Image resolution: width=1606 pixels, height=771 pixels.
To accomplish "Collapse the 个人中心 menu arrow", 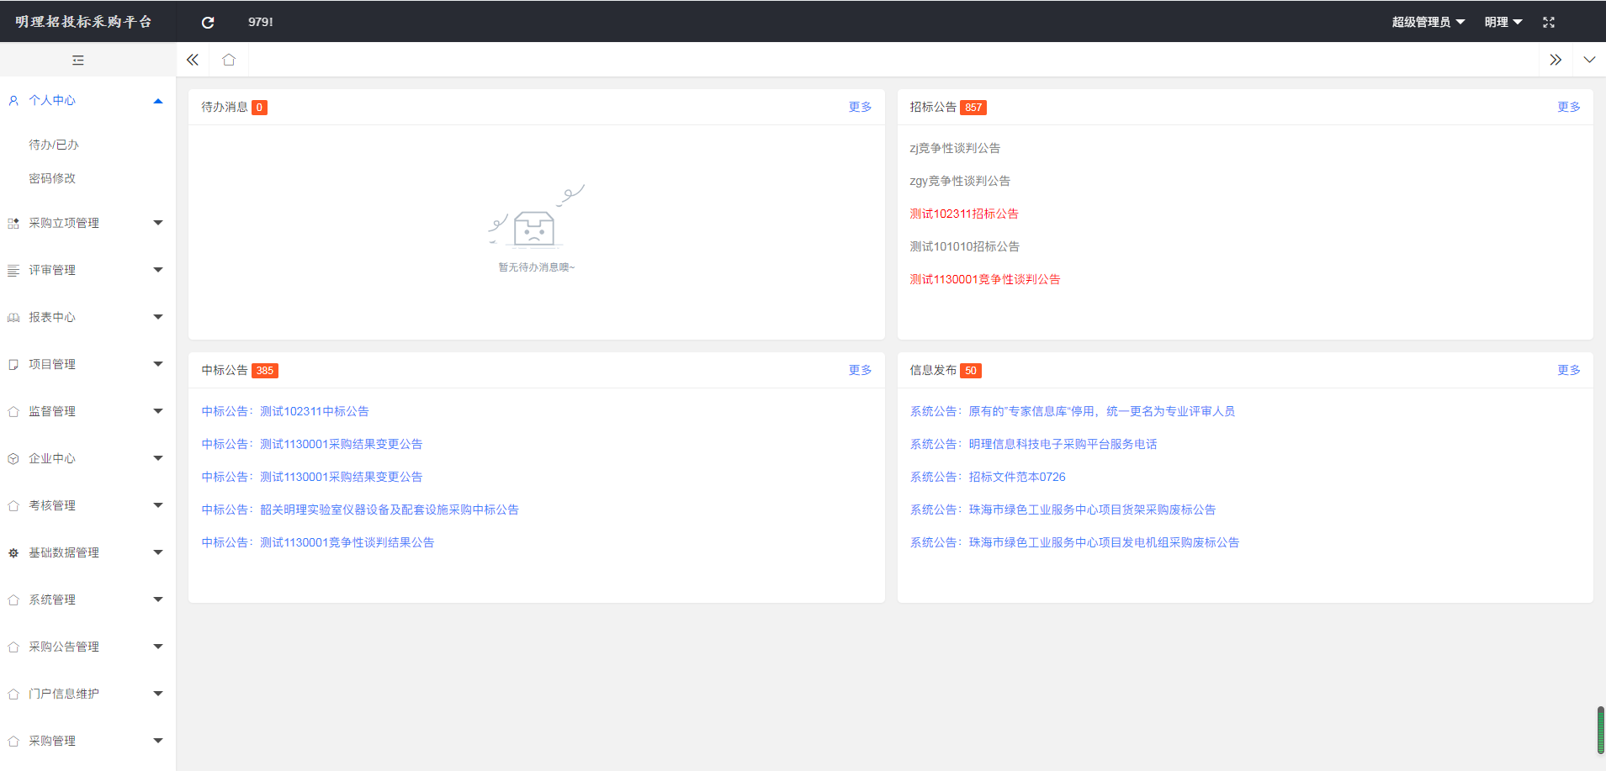I will [158, 101].
